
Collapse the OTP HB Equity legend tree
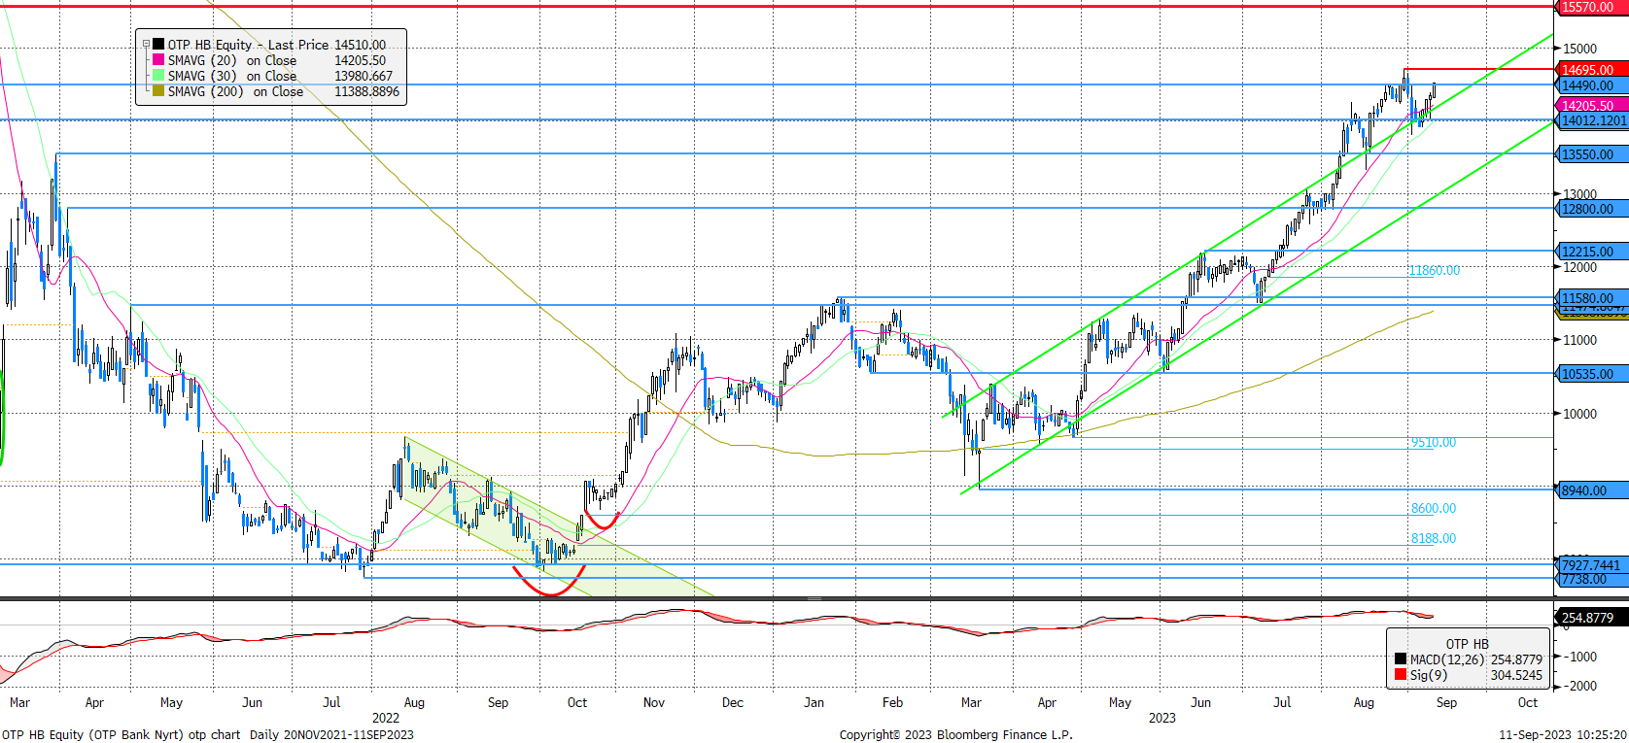[146, 45]
